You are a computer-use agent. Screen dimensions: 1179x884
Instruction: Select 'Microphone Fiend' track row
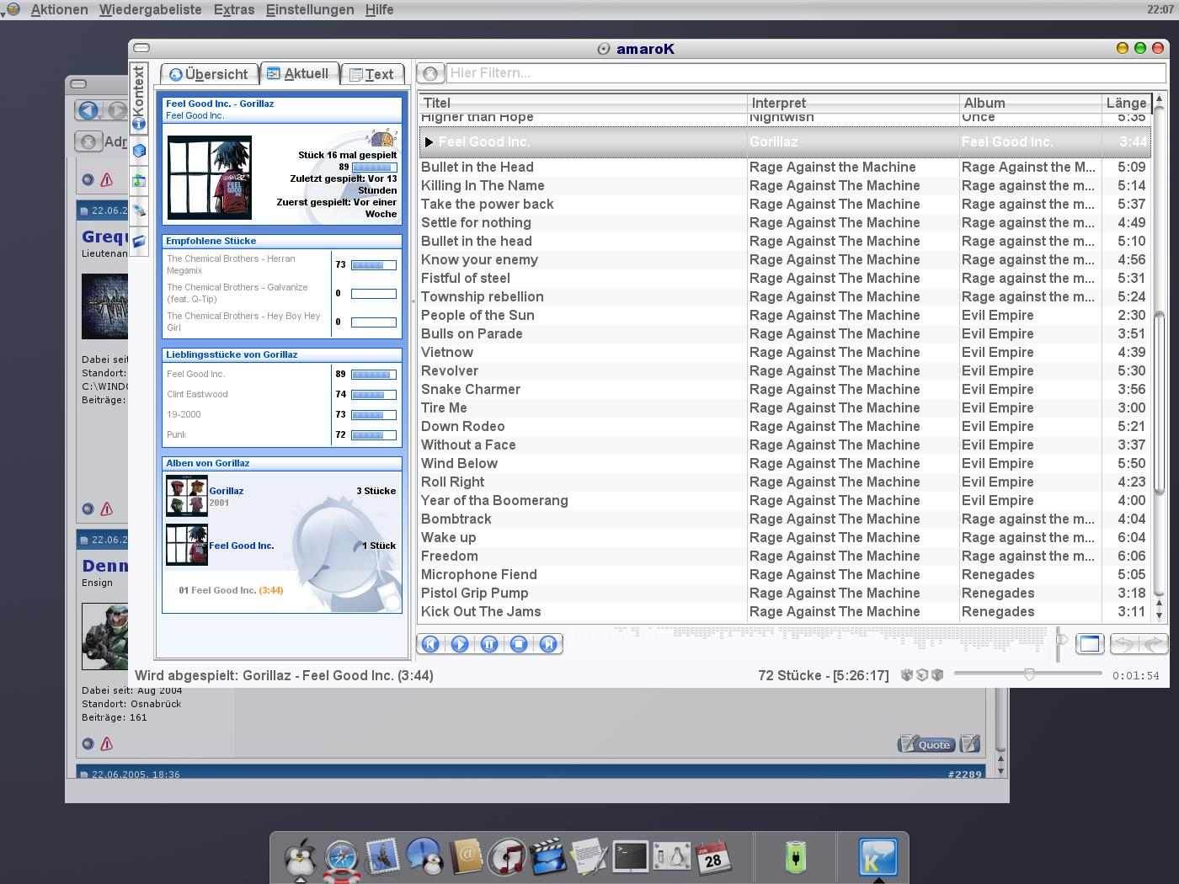[x=784, y=574]
